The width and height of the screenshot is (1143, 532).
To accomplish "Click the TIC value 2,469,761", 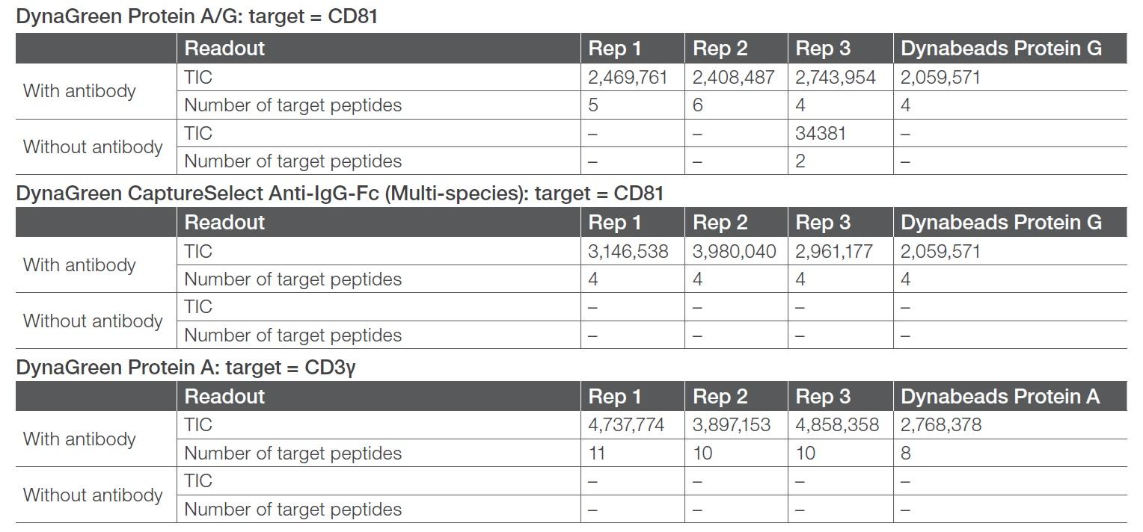I will (x=628, y=77).
